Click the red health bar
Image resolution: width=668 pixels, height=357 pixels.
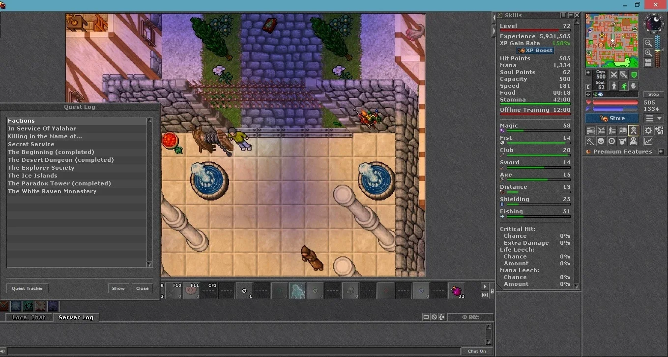click(x=615, y=102)
